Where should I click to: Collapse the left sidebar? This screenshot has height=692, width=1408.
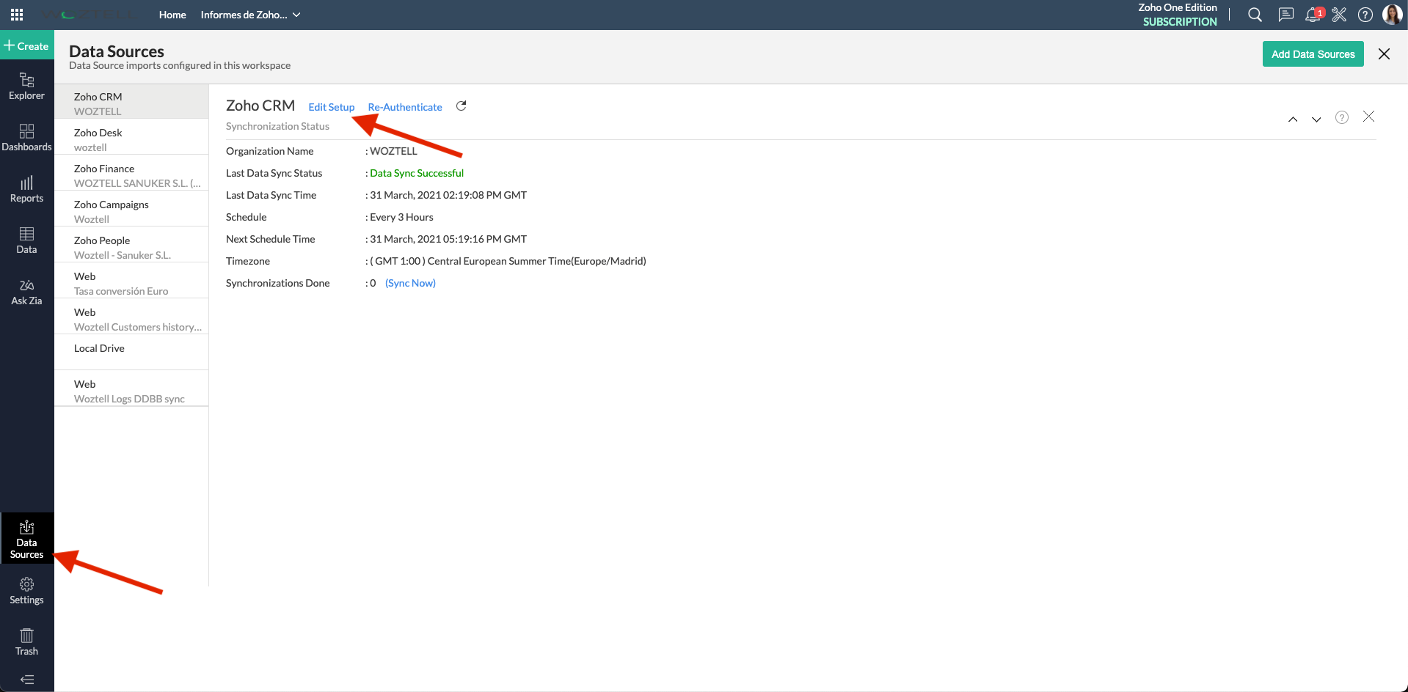tap(27, 680)
